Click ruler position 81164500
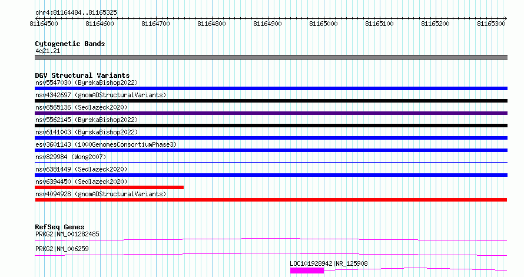 coord(44,24)
